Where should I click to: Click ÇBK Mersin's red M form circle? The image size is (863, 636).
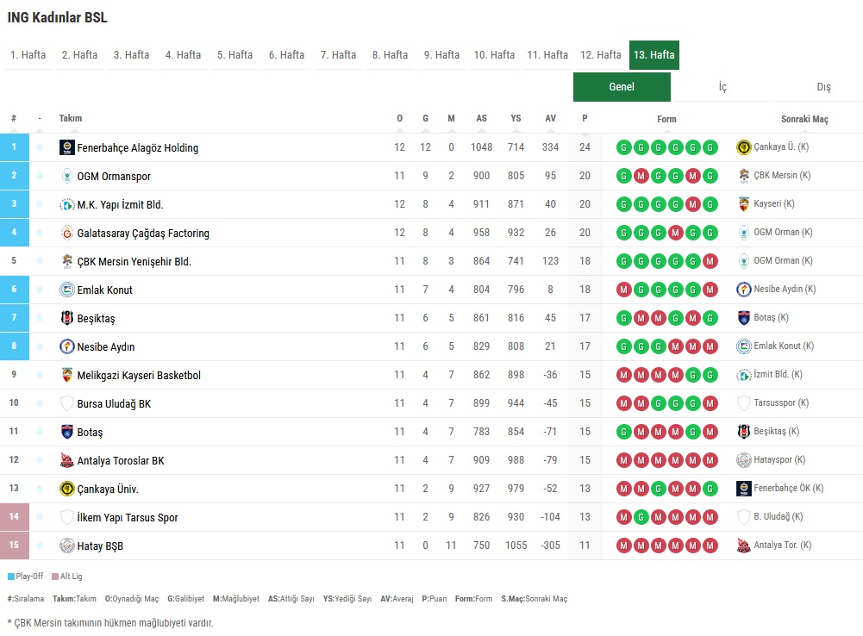pyautogui.click(x=710, y=261)
